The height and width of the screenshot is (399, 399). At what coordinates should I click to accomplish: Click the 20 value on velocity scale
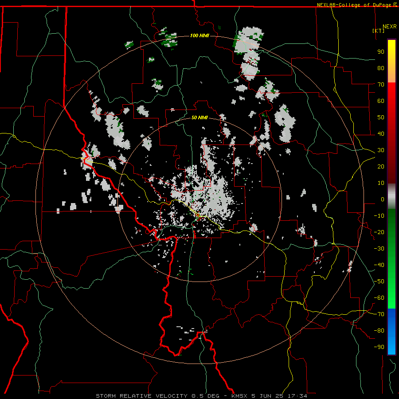(381, 167)
